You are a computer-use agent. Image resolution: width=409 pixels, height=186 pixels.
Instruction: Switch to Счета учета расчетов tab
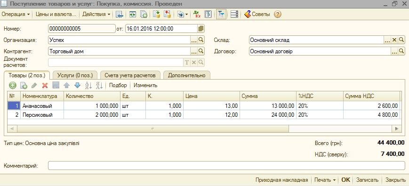(130, 75)
